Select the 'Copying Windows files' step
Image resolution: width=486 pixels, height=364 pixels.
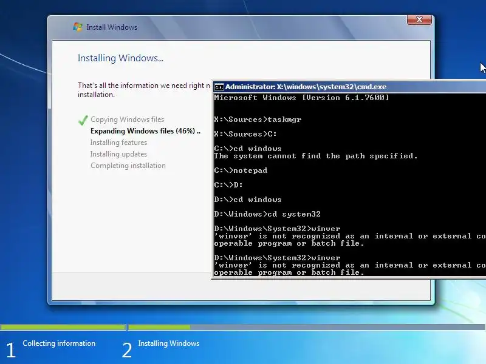(x=128, y=120)
